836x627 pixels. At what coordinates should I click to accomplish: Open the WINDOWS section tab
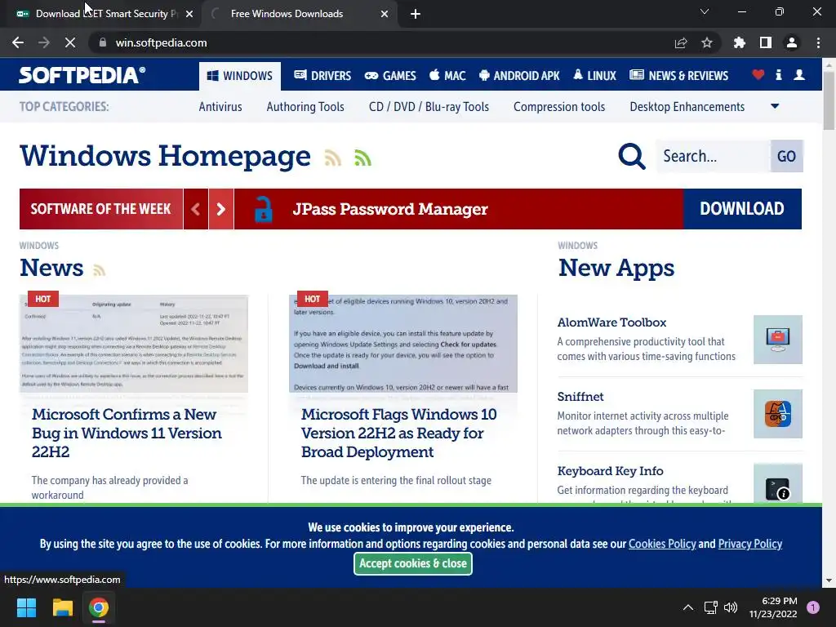[240, 76]
